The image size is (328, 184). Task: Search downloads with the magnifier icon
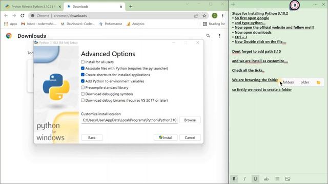(x=208, y=36)
